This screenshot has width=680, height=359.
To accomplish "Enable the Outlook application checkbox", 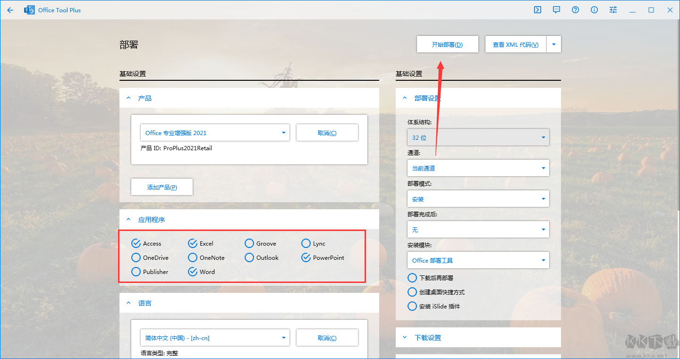I will coord(249,257).
